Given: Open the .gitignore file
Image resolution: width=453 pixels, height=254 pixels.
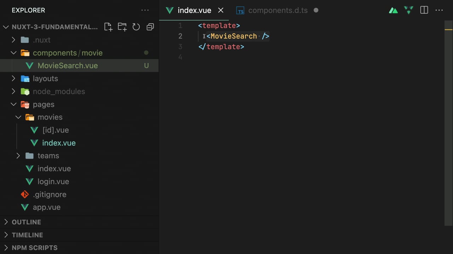Looking at the screenshot, I should (50, 194).
